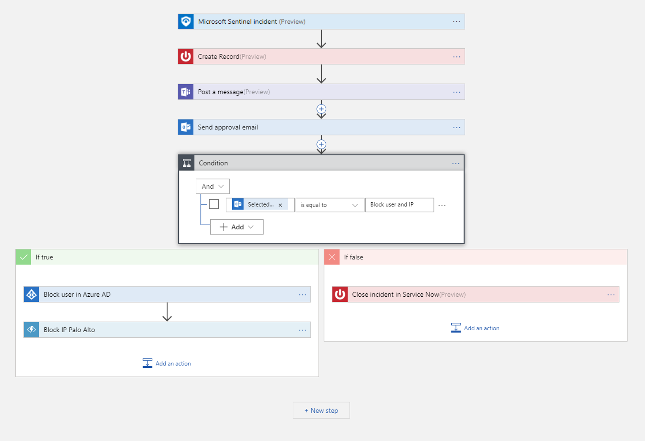645x441 pixels.
Task: Open the Close incident in Service Now ellipsis menu
Action: click(x=611, y=294)
